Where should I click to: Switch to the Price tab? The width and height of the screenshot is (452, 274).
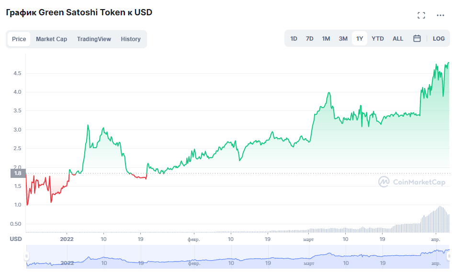(19, 39)
